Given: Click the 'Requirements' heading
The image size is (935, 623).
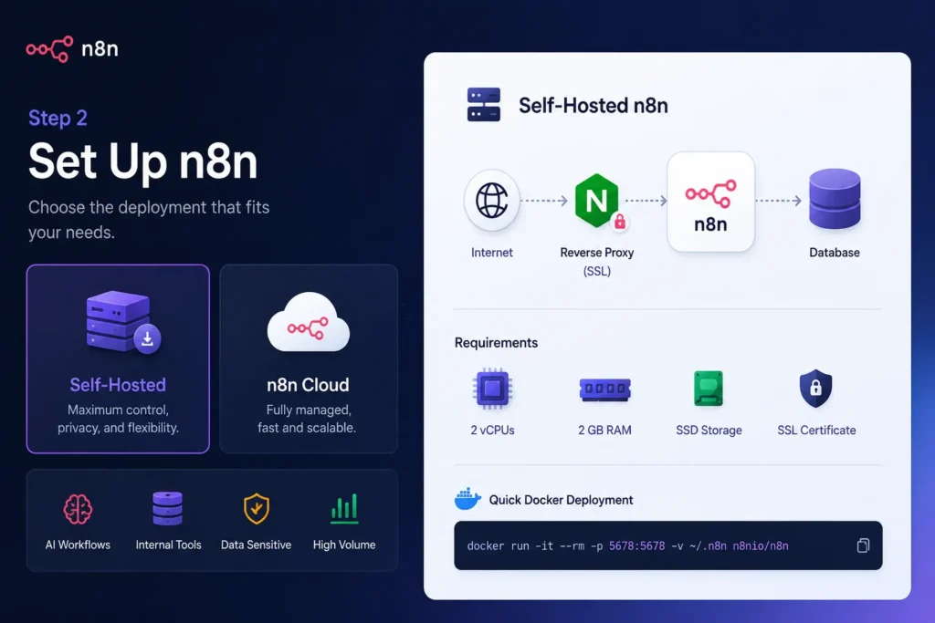Looking at the screenshot, I should 496,342.
